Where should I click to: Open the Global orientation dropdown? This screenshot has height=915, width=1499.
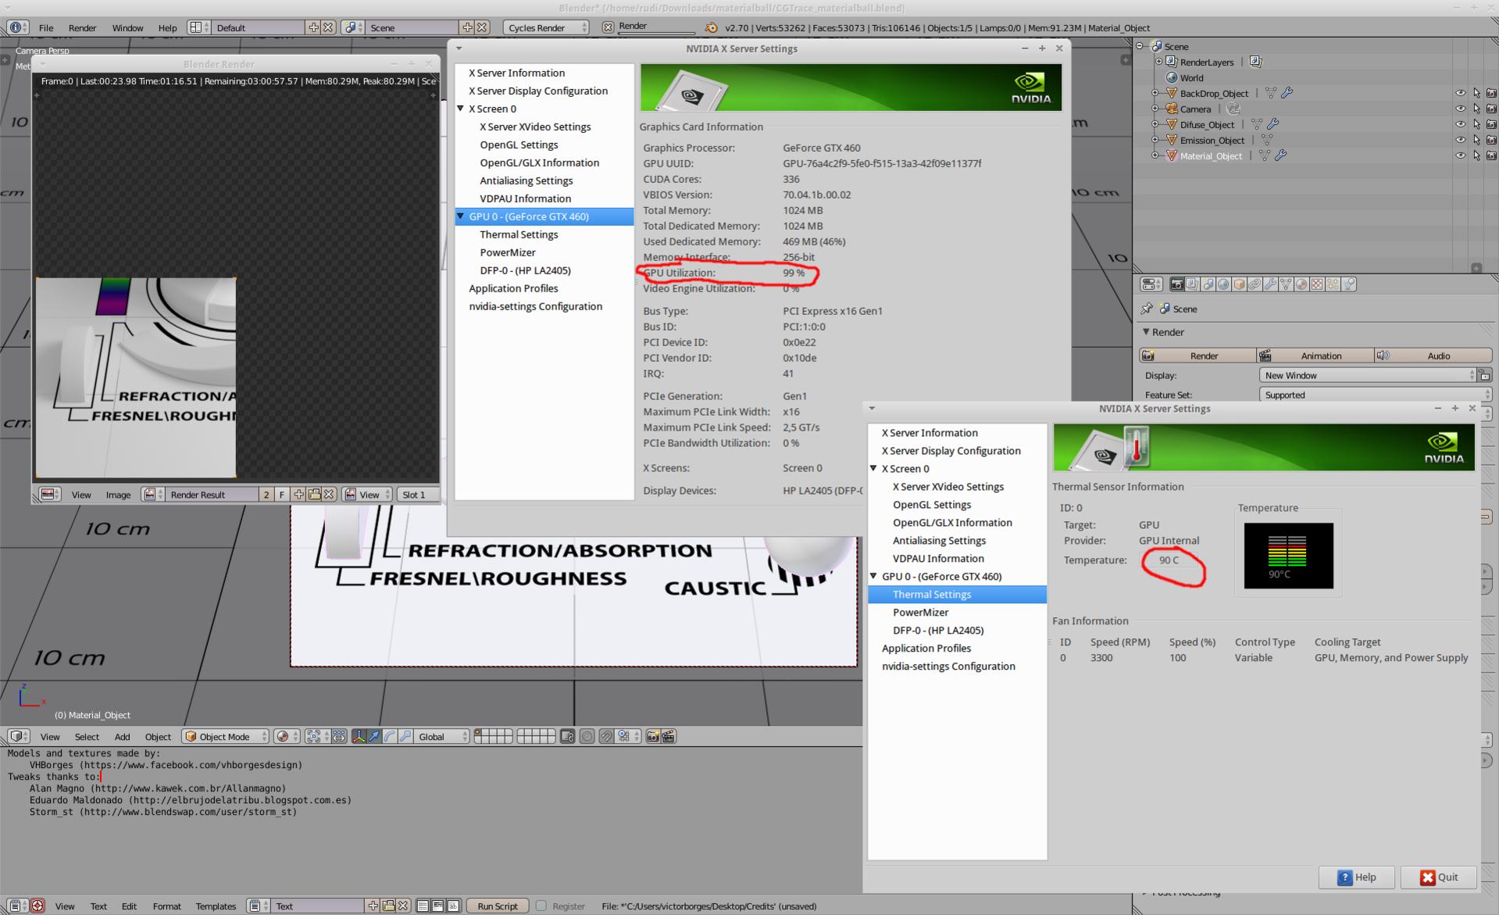tap(441, 736)
